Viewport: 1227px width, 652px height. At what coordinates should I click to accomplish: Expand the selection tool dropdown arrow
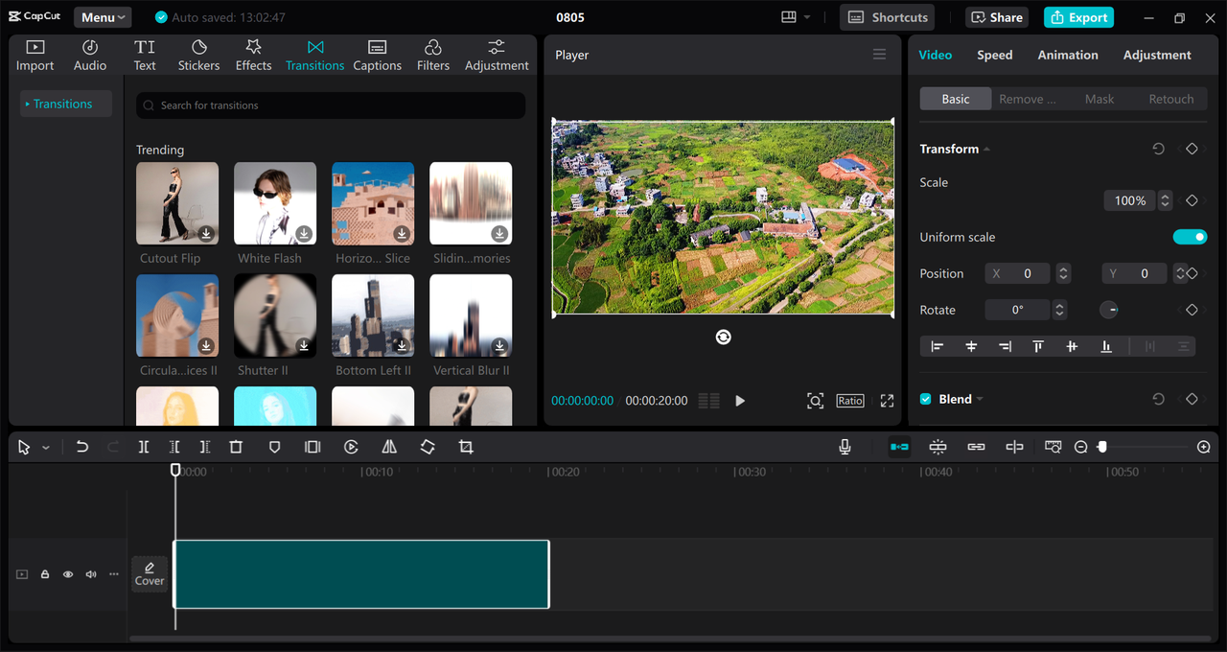45,448
